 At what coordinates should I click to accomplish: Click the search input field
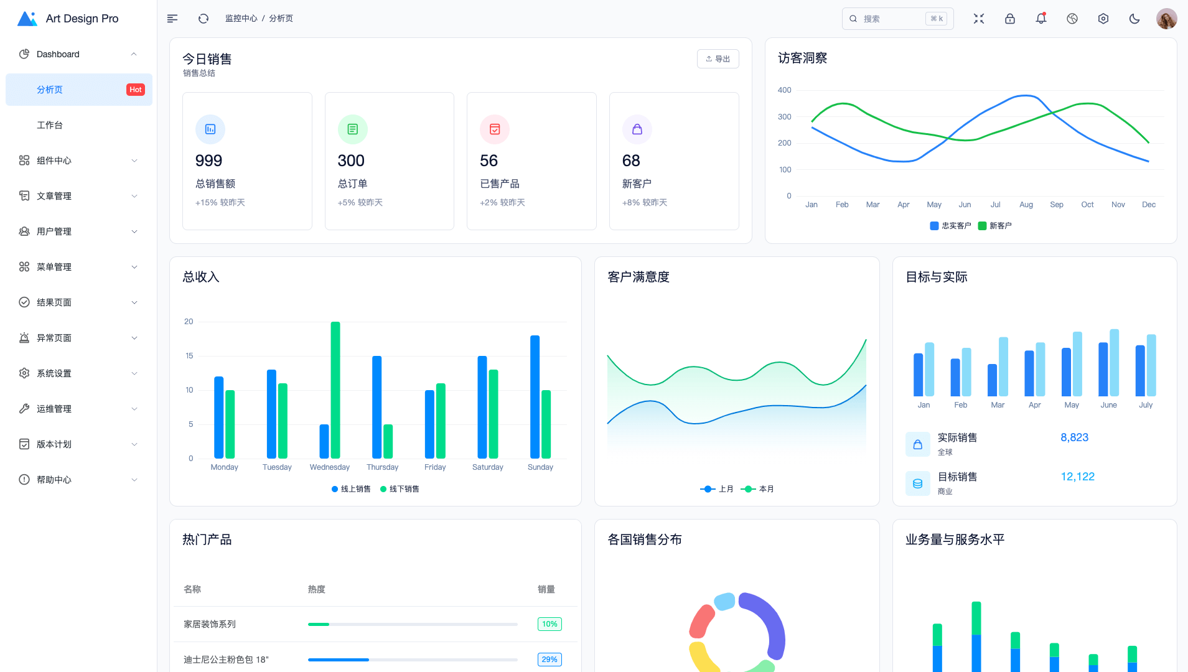[897, 19]
